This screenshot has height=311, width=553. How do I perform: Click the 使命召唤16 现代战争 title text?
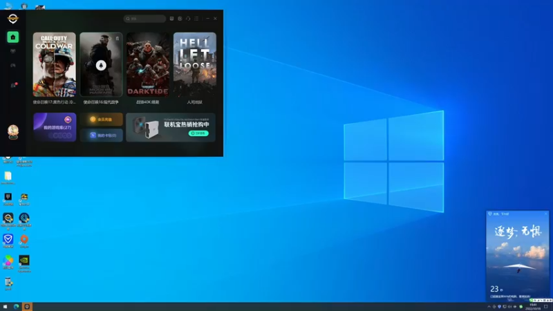click(101, 102)
